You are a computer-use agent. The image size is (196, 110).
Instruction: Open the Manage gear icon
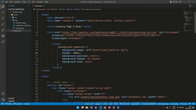tap(3, 99)
